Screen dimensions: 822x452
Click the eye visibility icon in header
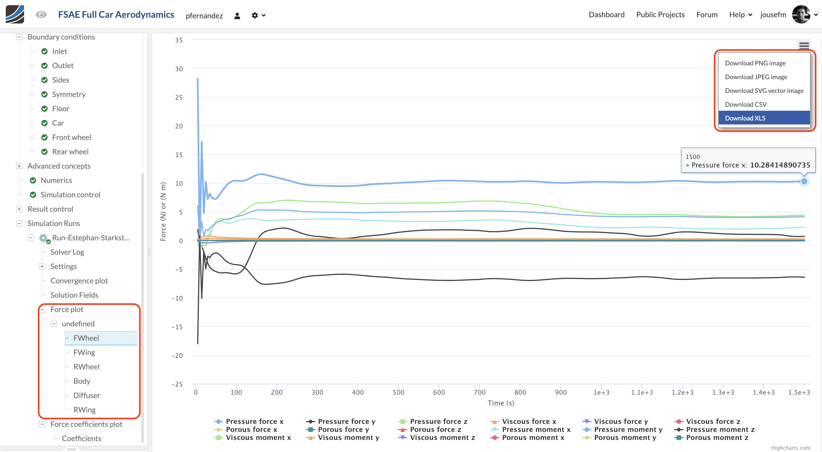41,15
